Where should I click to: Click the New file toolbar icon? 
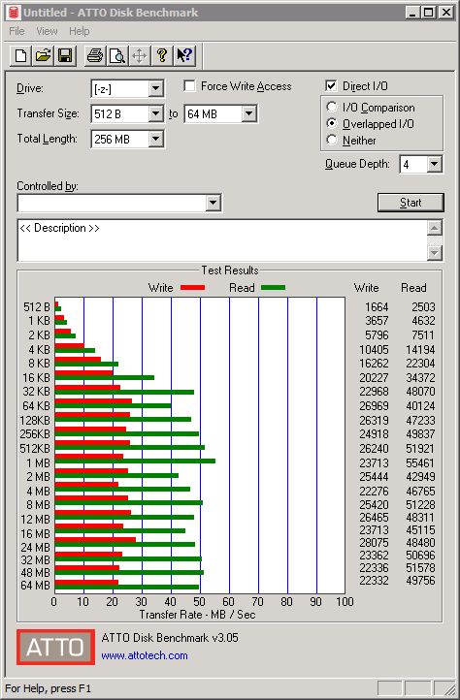20,56
